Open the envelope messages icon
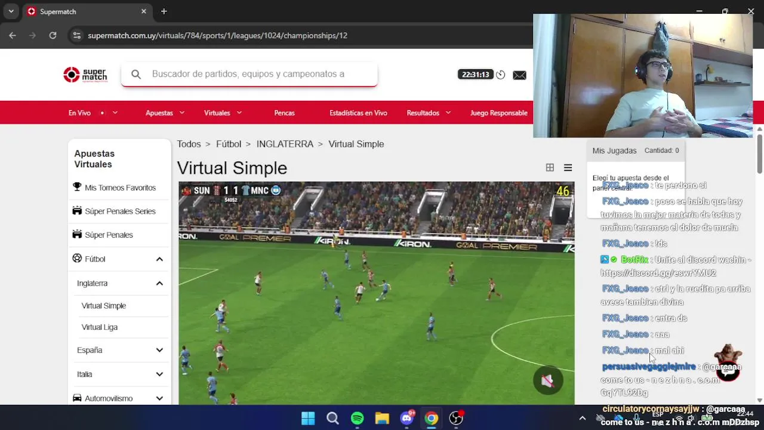Image resolution: width=764 pixels, height=430 pixels. point(519,75)
